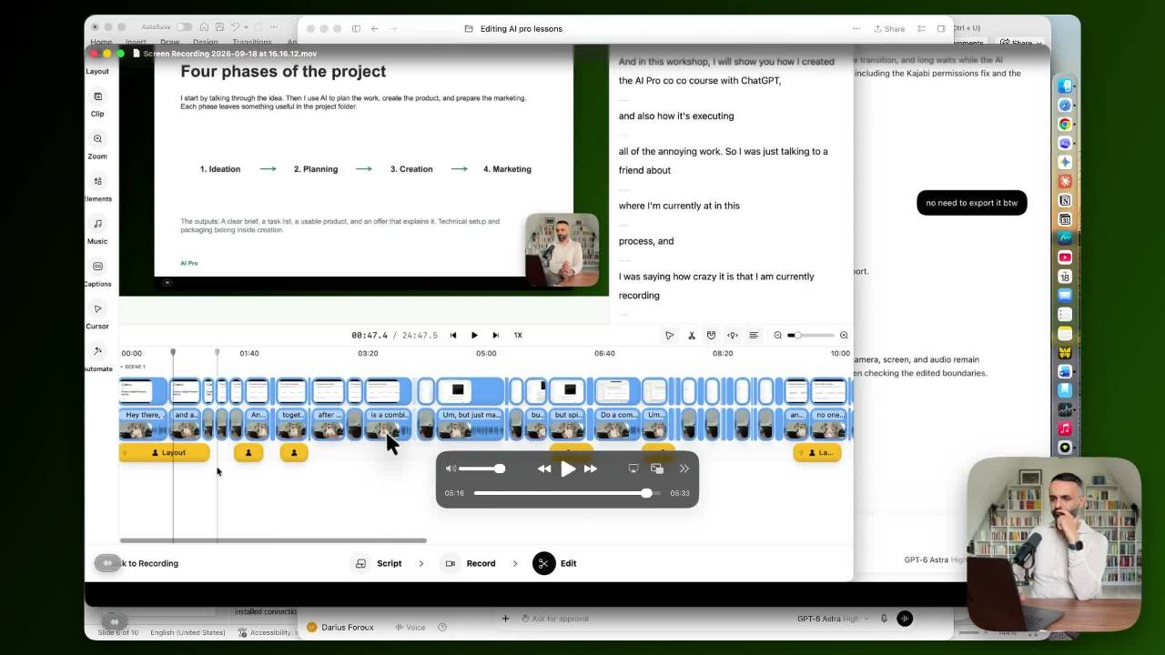Open more options ellipsis in Editing window
Screen dimensions: 1165x655
[856, 28]
